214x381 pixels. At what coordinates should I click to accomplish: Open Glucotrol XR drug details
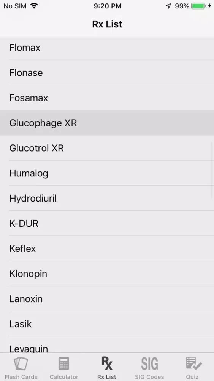[x=107, y=148]
